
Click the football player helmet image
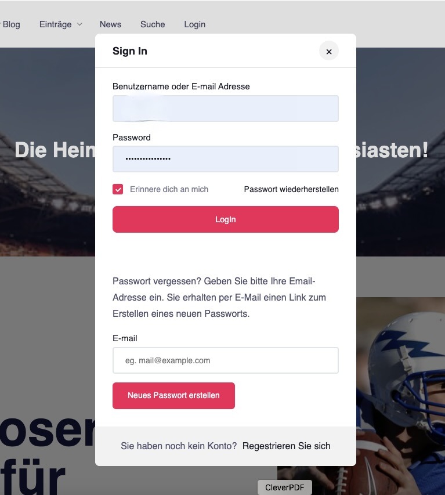(x=401, y=396)
